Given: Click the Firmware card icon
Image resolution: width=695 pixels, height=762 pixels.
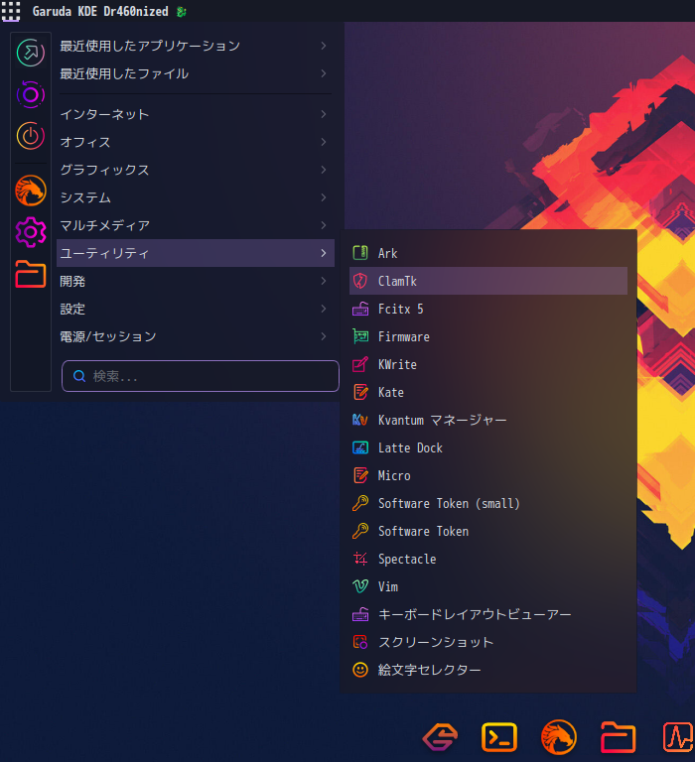Looking at the screenshot, I should pyautogui.click(x=360, y=336).
